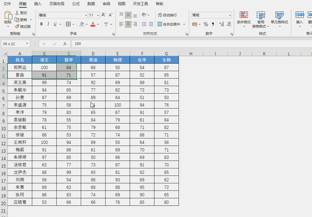Open the 审阅 (Review) tab

point(106,4)
